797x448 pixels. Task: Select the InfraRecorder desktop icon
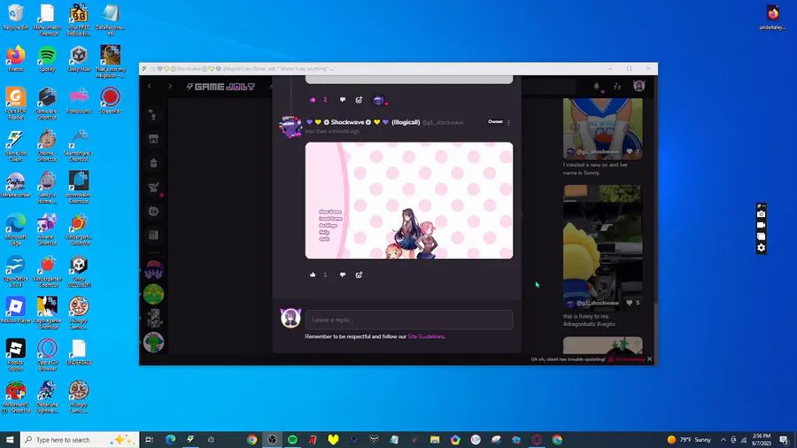[16, 184]
